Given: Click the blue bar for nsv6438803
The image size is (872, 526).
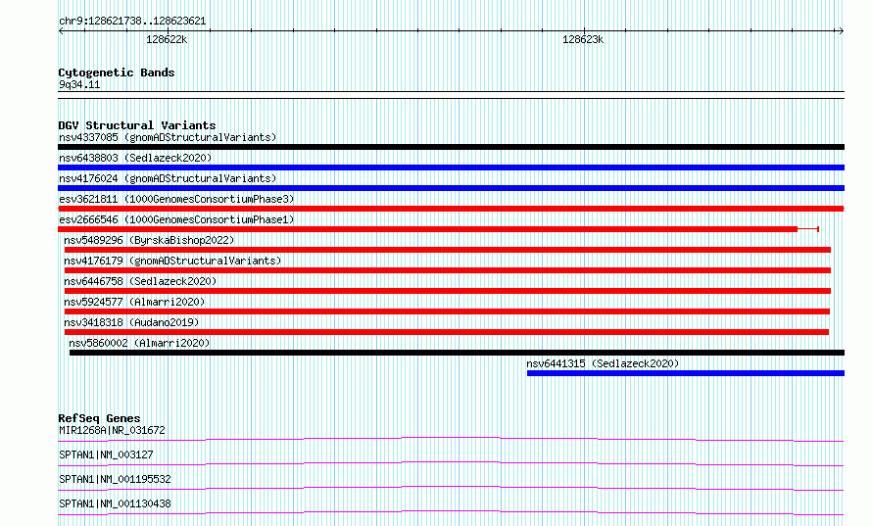Looking at the screenshot, I should tap(451, 167).
